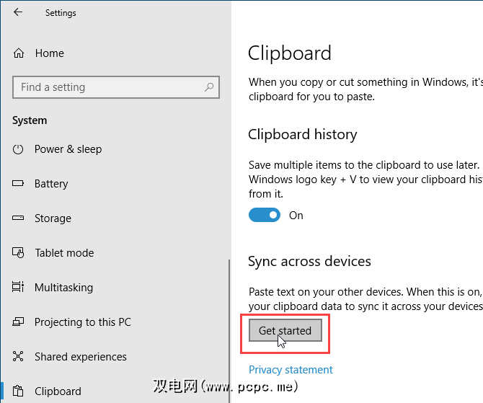Click the Multitasking icon
The image size is (483, 403).
tap(19, 288)
